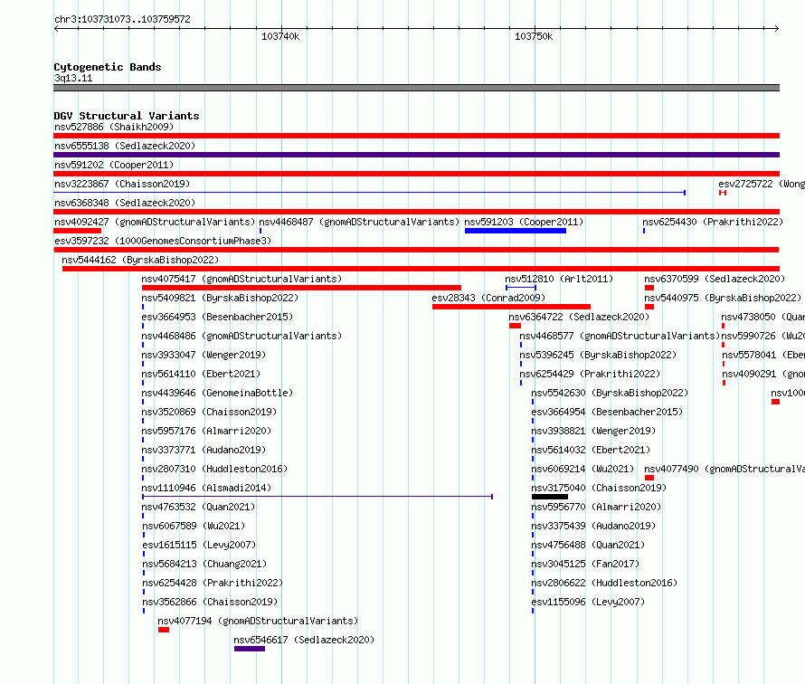
Task: Select nsv6067589 (Wu2021) label
Action: coord(194,526)
